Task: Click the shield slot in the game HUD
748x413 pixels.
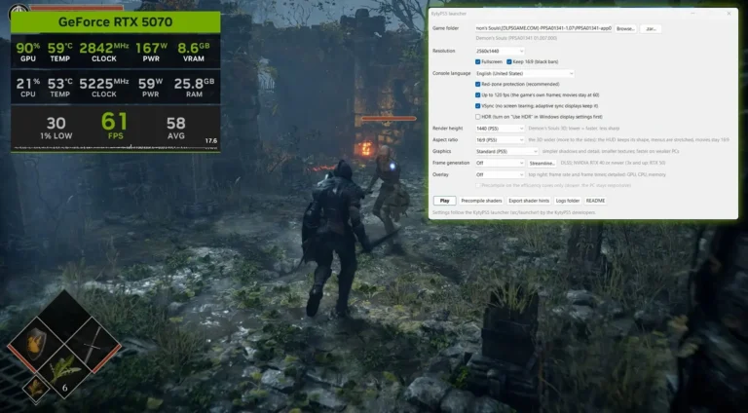Action: click(35, 344)
